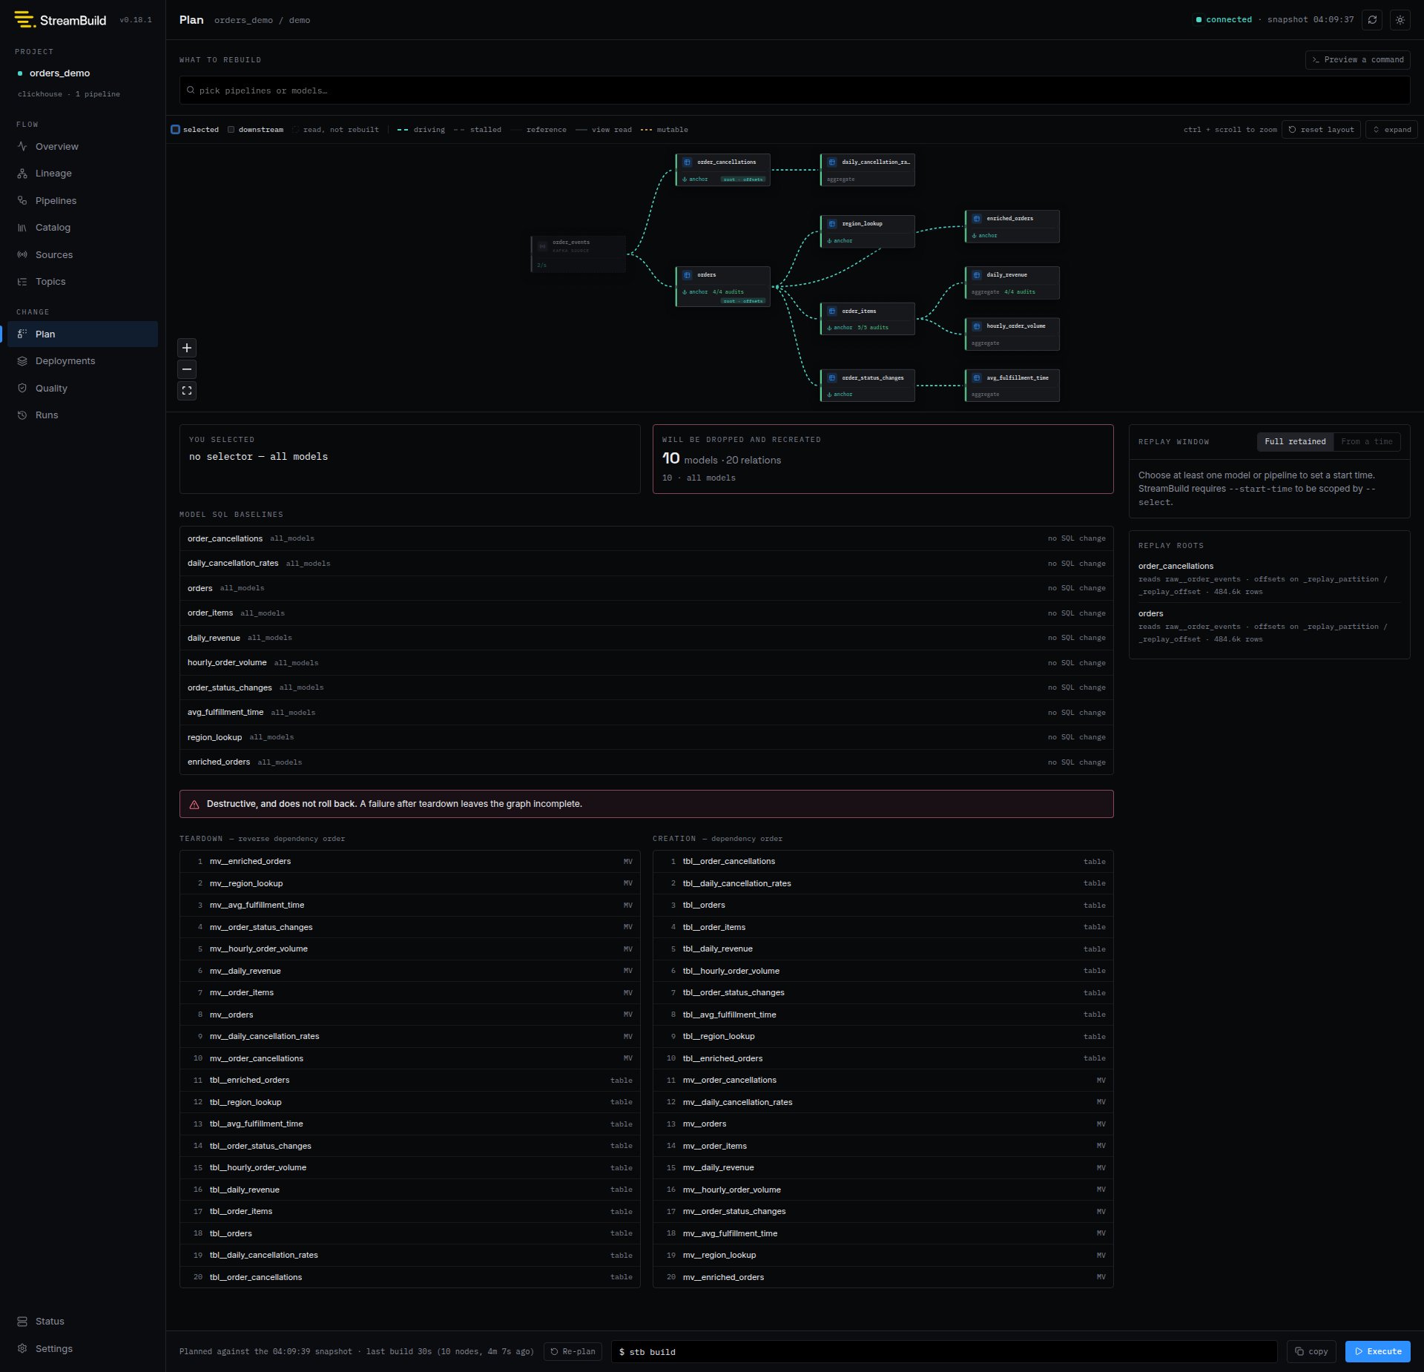Click the order_cancellations node icon
1424x1372 pixels.
(x=688, y=162)
